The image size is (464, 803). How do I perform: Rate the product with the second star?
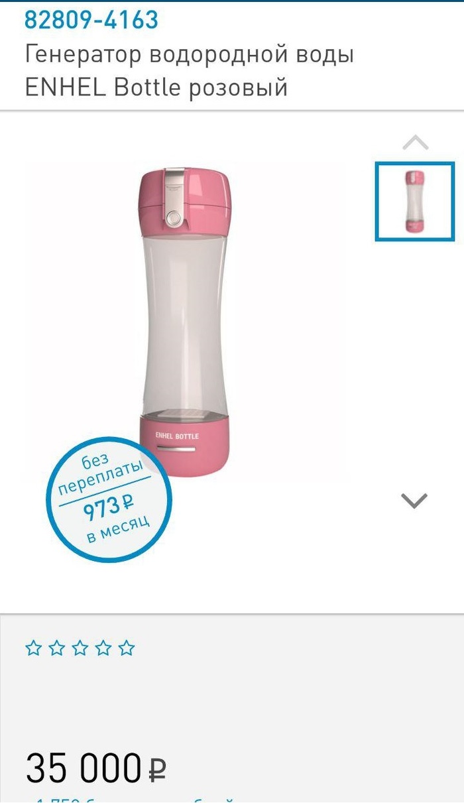tap(56, 649)
